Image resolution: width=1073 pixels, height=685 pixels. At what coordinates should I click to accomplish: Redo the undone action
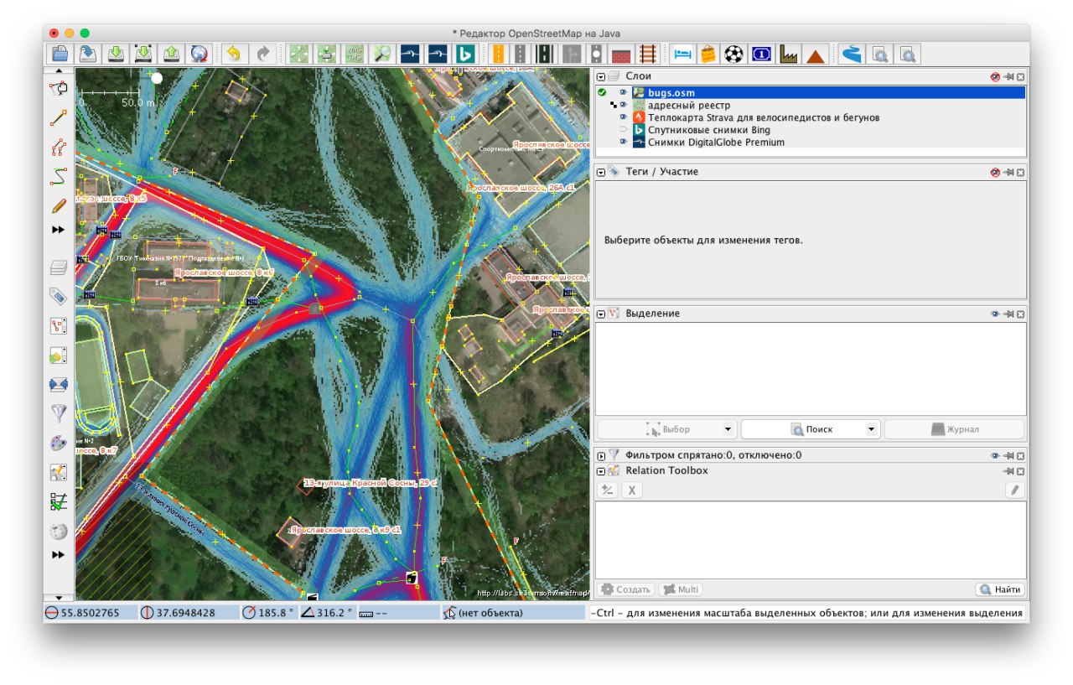click(x=262, y=54)
